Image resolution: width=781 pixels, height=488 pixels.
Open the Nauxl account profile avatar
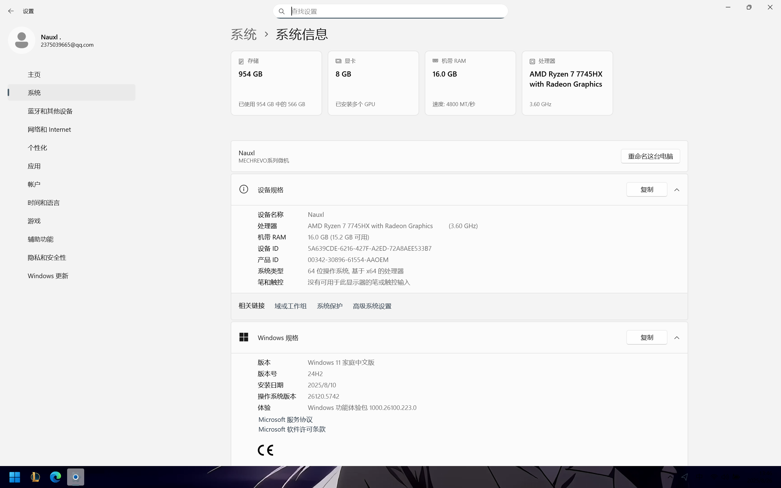pyautogui.click(x=22, y=40)
